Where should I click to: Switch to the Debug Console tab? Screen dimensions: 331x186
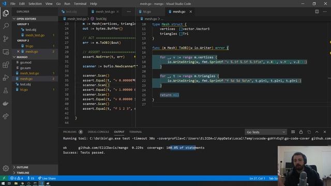point(98,132)
